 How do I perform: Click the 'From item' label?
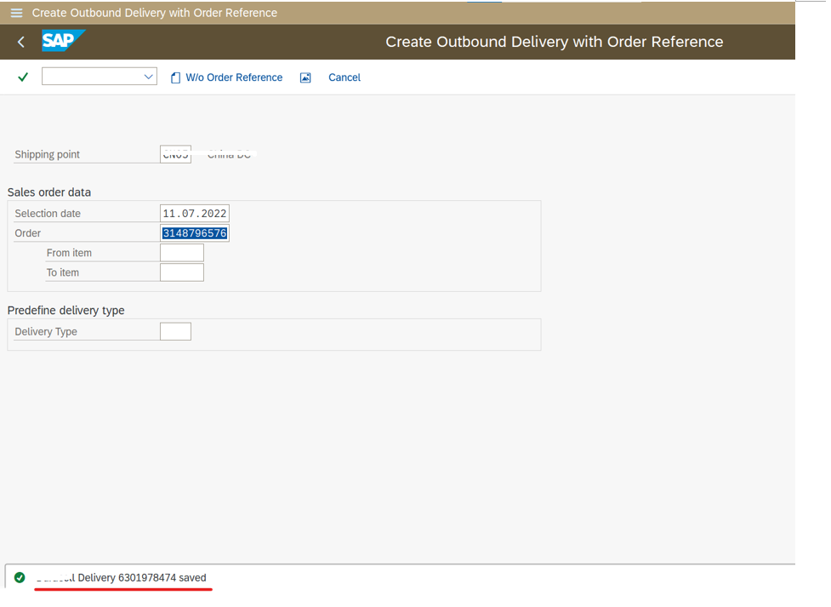point(69,253)
